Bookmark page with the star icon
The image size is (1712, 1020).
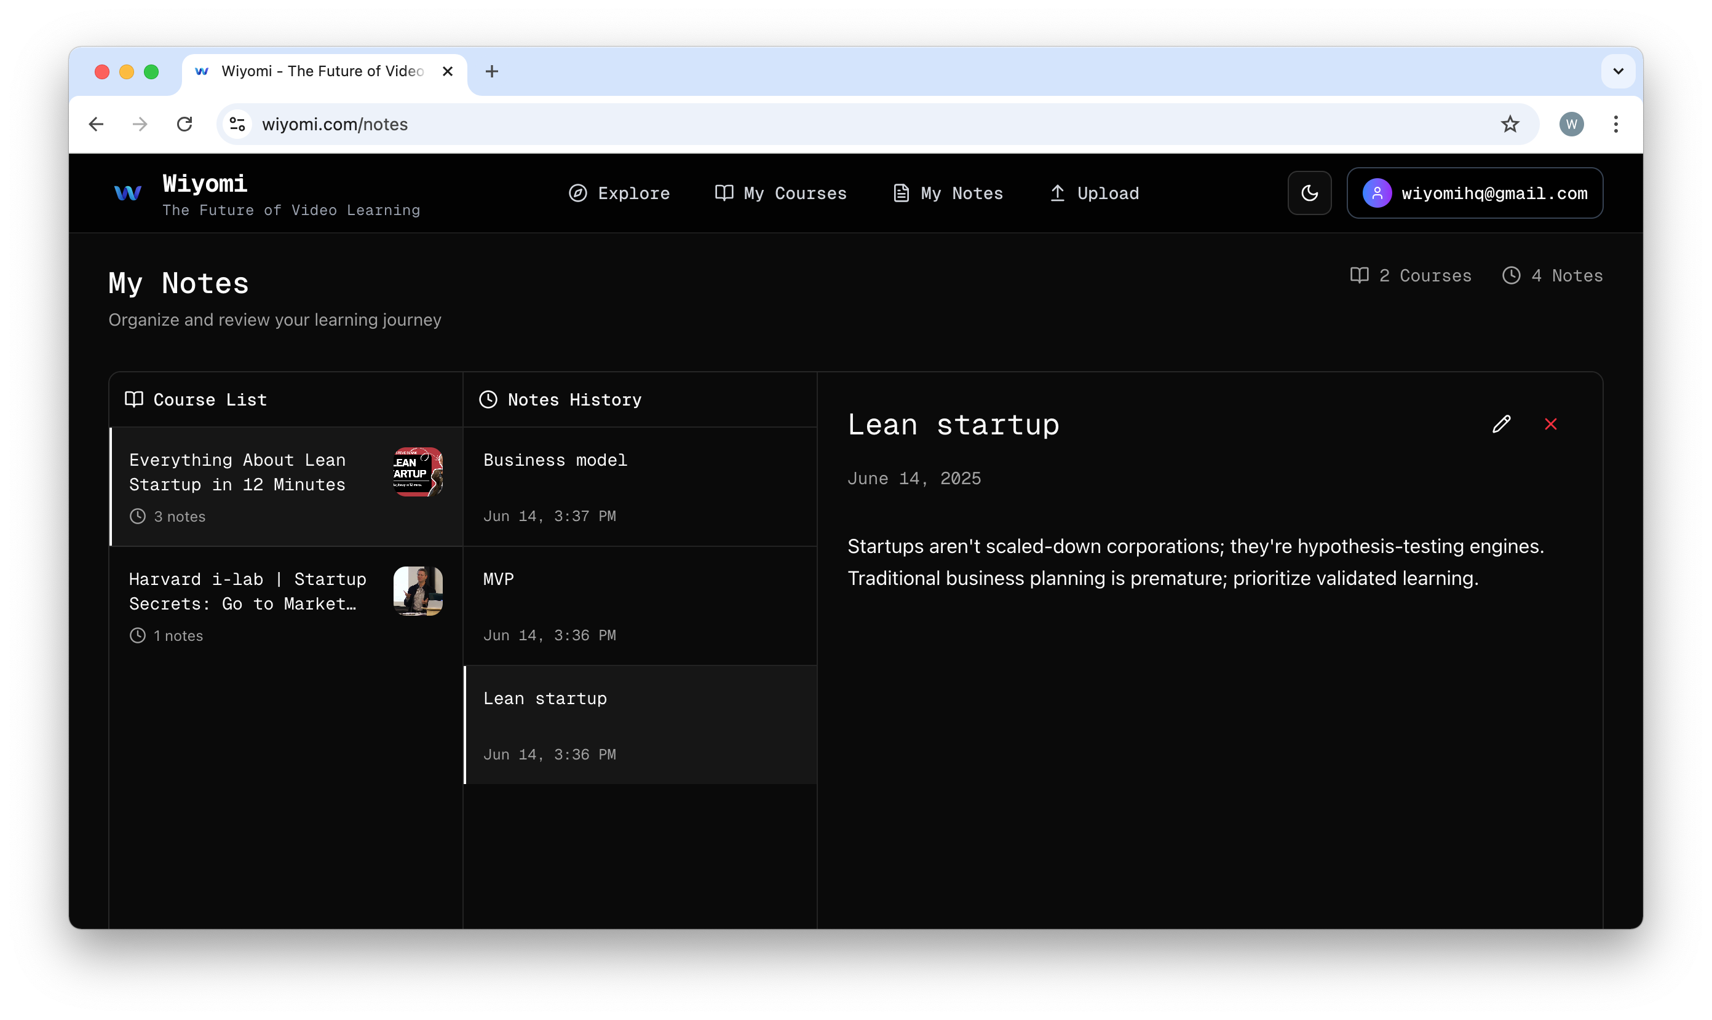click(1510, 124)
